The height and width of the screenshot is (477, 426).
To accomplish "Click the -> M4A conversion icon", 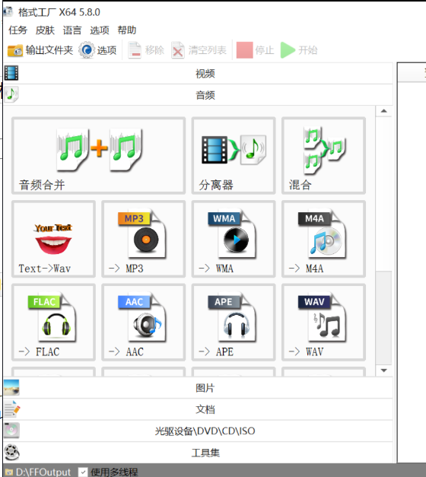I will click(x=323, y=239).
